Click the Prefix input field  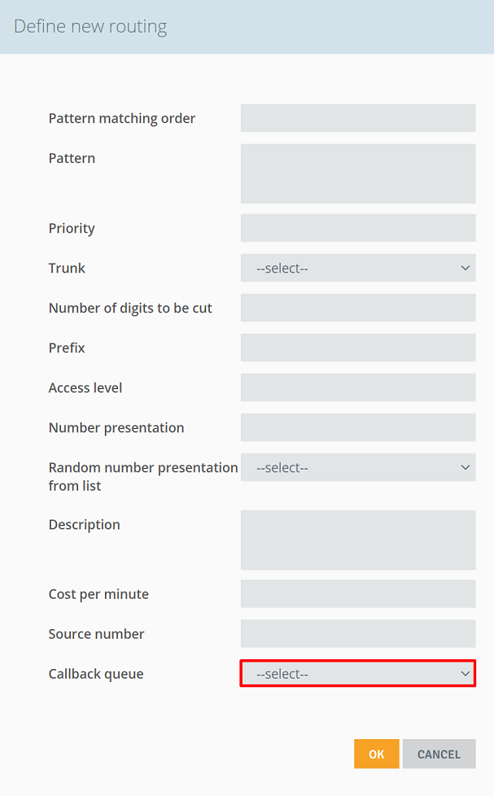358,348
